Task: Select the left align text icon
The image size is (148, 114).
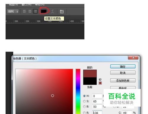Action: [x=24, y=11]
